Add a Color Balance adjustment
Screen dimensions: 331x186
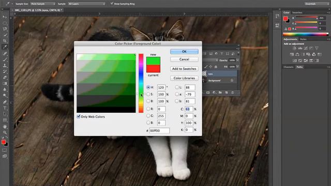point(297,54)
